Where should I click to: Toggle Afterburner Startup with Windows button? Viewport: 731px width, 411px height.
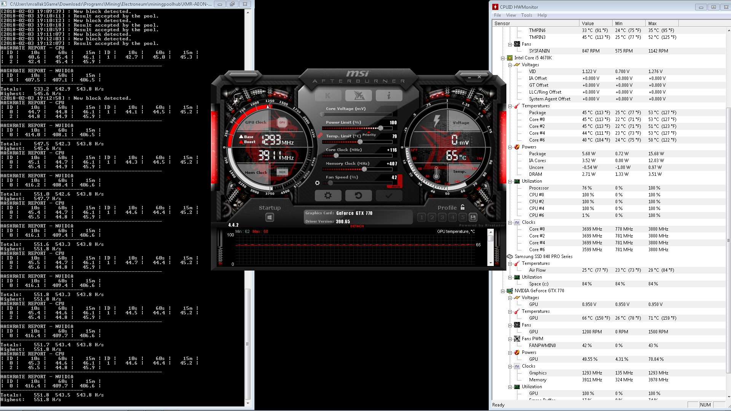[x=270, y=217]
